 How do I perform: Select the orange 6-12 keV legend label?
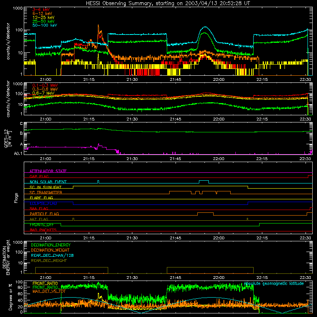[x=42, y=13]
